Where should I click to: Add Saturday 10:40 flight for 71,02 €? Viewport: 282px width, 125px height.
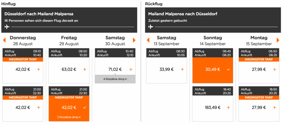[x=131, y=69]
